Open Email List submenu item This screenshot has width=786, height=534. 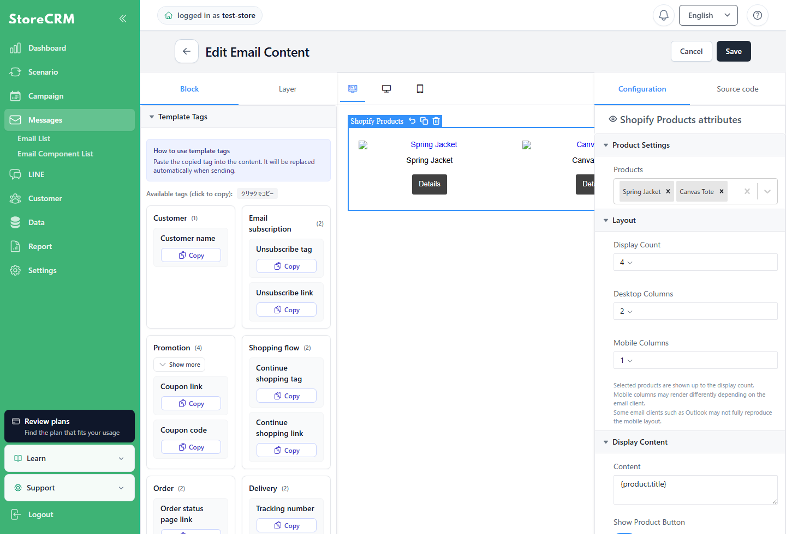pos(34,138)
